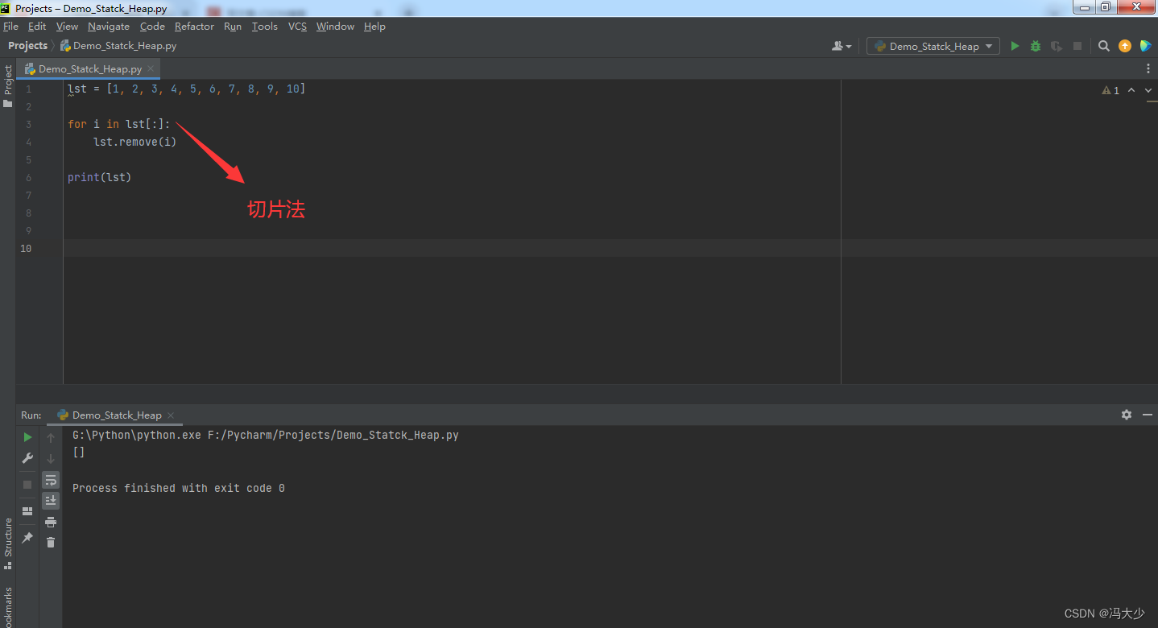Click the '[]' output in console
Viewport: 1158px width, 628px height.
click(78, 452)
